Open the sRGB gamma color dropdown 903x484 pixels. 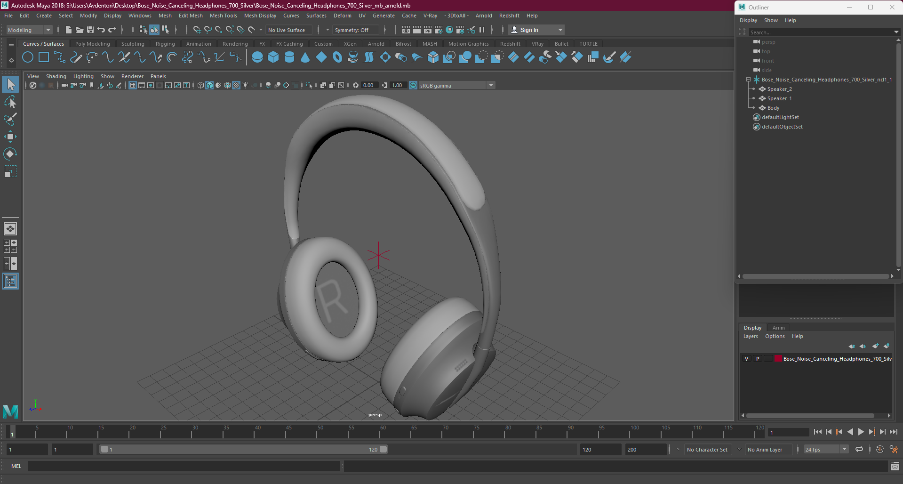(x=456, y=85)
